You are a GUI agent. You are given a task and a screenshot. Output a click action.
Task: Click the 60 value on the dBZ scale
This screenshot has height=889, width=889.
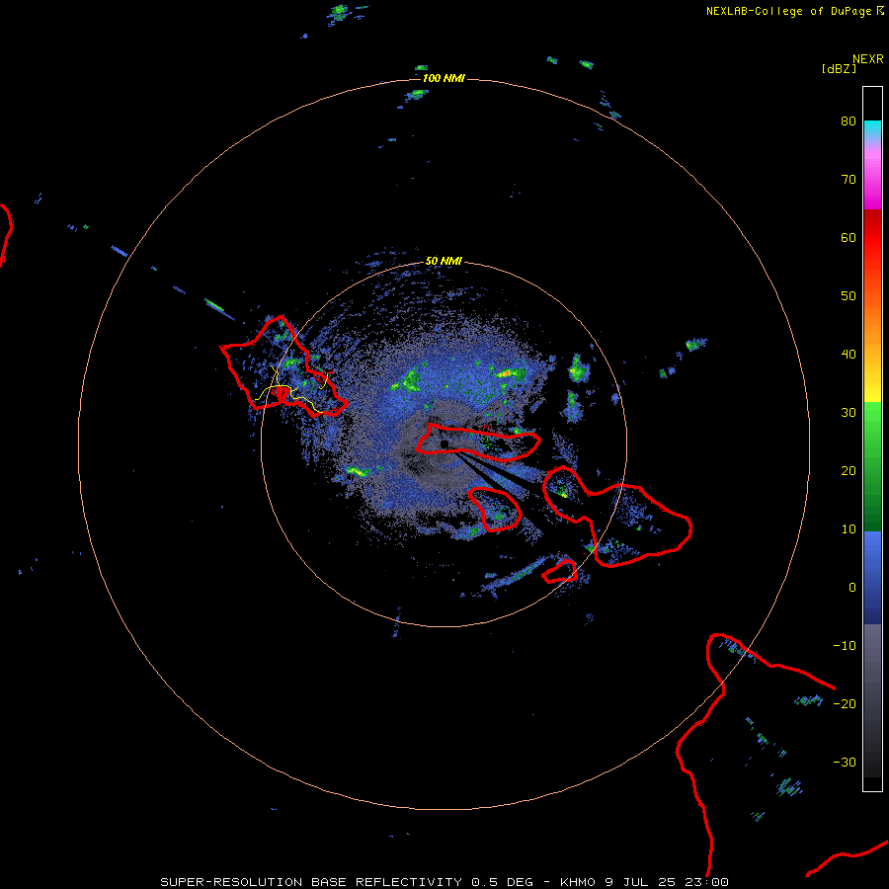tap(849, 238)
